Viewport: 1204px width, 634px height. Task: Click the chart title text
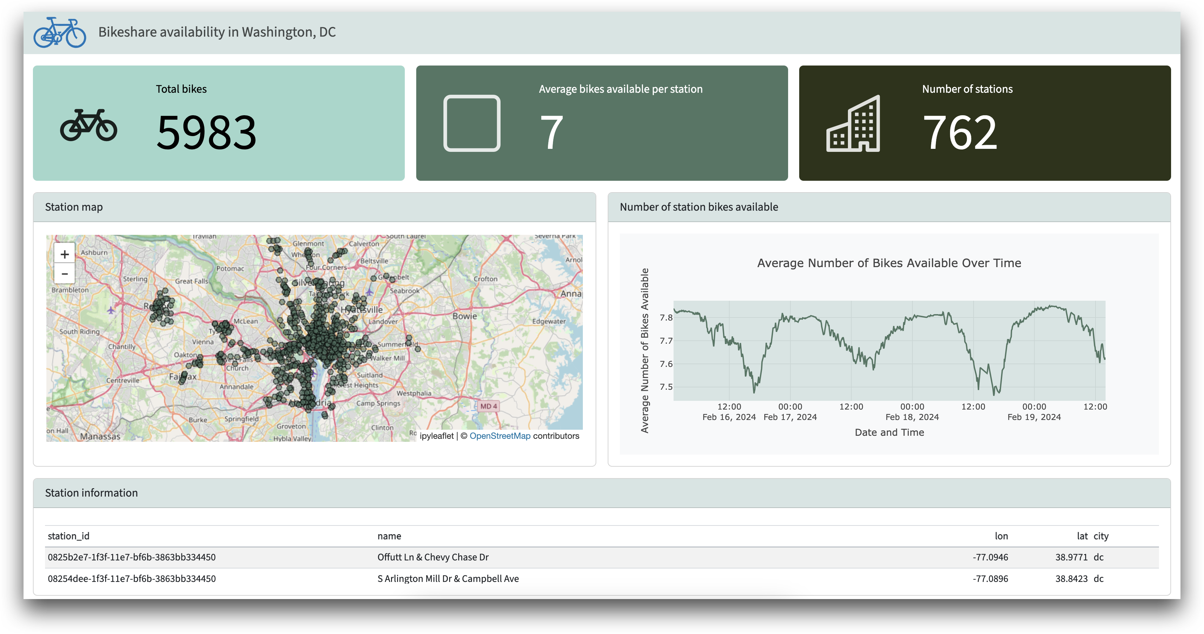tap(889, 263)
